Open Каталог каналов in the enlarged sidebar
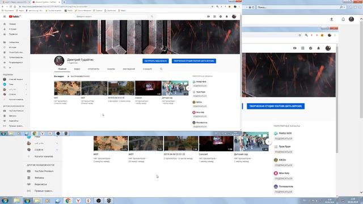 point(44,156)
